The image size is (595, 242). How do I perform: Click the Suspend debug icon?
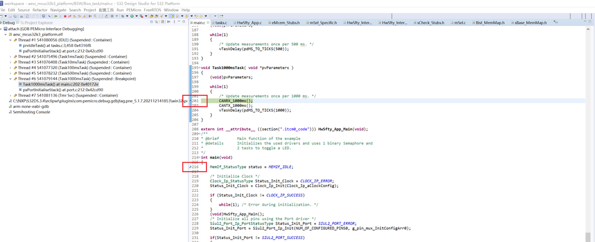(x=60, y=16)
